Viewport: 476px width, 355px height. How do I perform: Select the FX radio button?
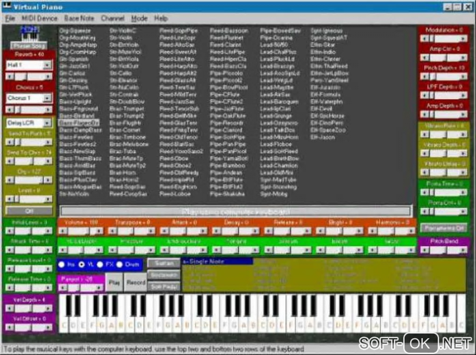tap(100, 265)
